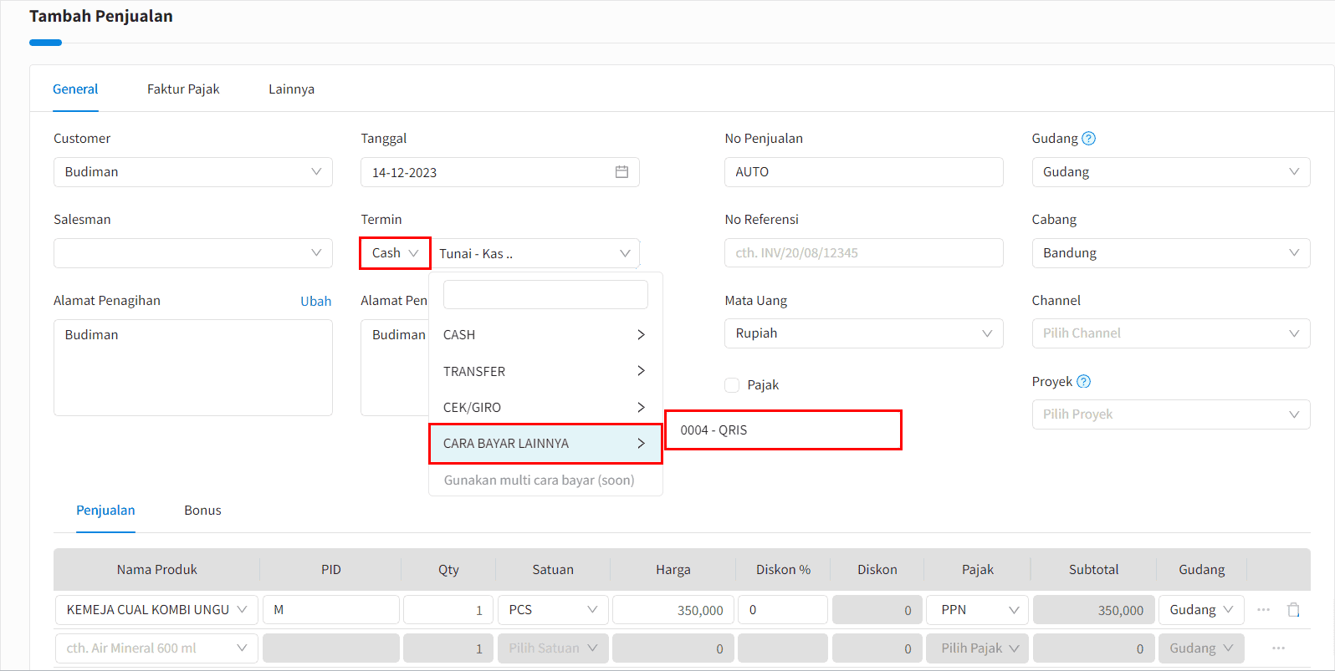Open the Cabang dropdown showing Bandung
This screenshot has height=671, width=1335.
(1170, 253)
